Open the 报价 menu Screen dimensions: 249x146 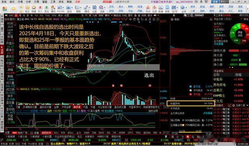coord(12,2)
